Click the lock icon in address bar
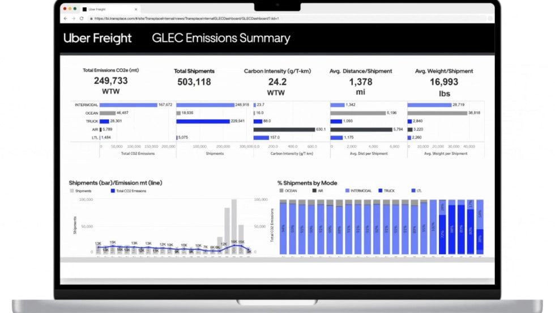The height and width of the screenshot is (313, 555). click(91, 18)
